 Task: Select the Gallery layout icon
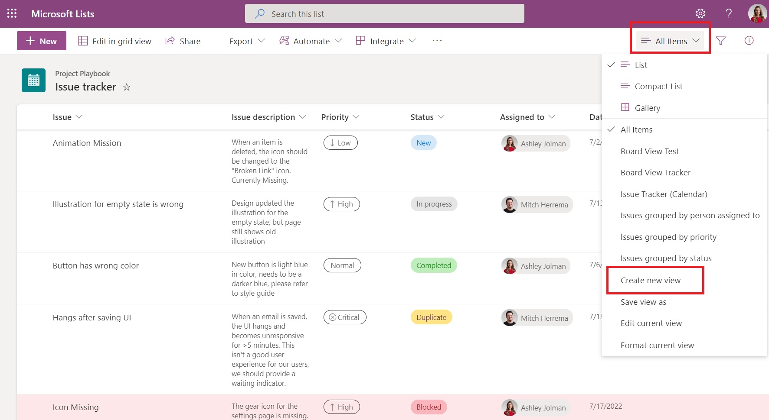(625, 107)
